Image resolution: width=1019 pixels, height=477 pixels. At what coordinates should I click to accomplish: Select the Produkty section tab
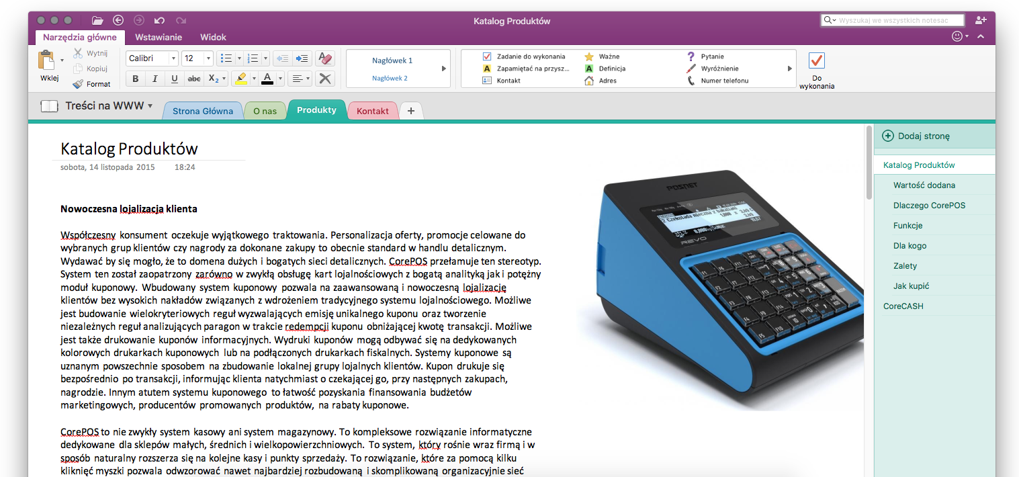[316, 110]
